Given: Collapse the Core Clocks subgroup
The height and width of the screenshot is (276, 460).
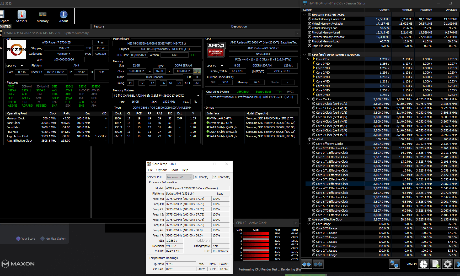Looking at the screenshot, I should pyautogui.click(x=309, y=99).
